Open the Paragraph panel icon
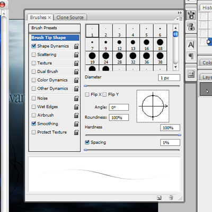This screenshot has height=212, width=212. pyautogui.click(x=191, y=56)
